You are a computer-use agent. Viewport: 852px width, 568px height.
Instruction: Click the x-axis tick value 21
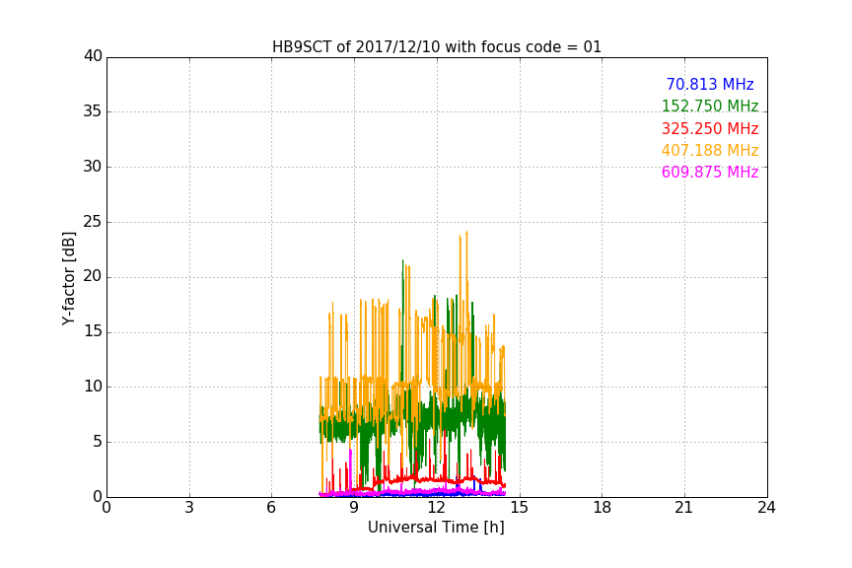(x=684, y=508)
